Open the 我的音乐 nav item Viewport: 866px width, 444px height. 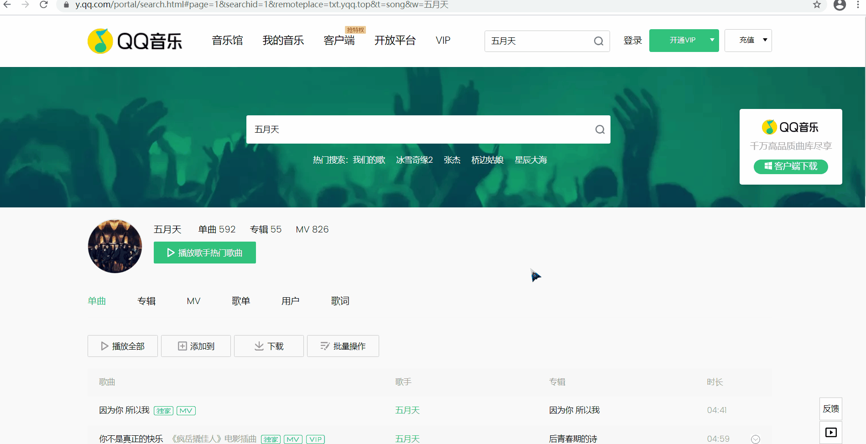click(283, 41)
